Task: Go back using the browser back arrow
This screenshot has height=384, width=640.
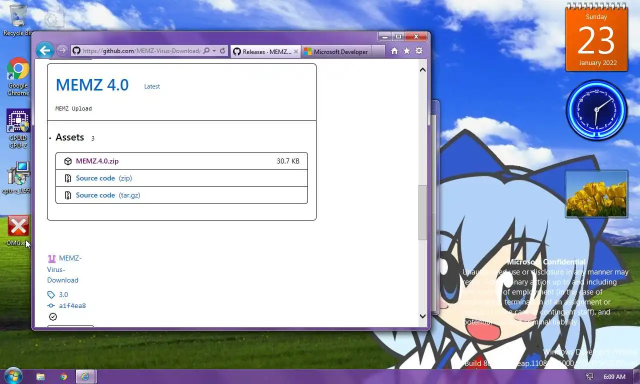Action: tap(45, 50)
